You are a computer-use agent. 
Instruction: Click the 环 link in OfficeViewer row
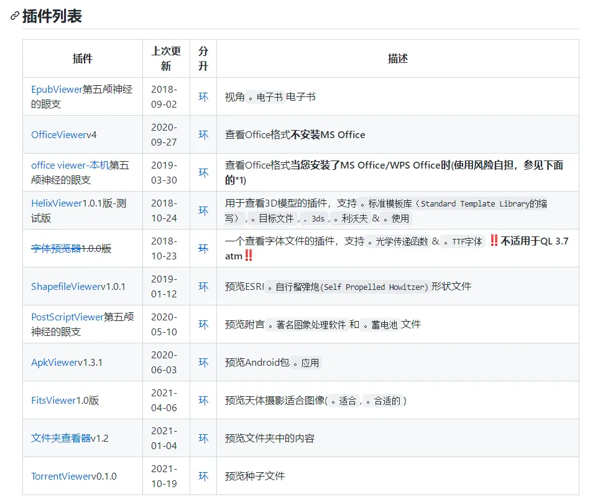(203, 135)
